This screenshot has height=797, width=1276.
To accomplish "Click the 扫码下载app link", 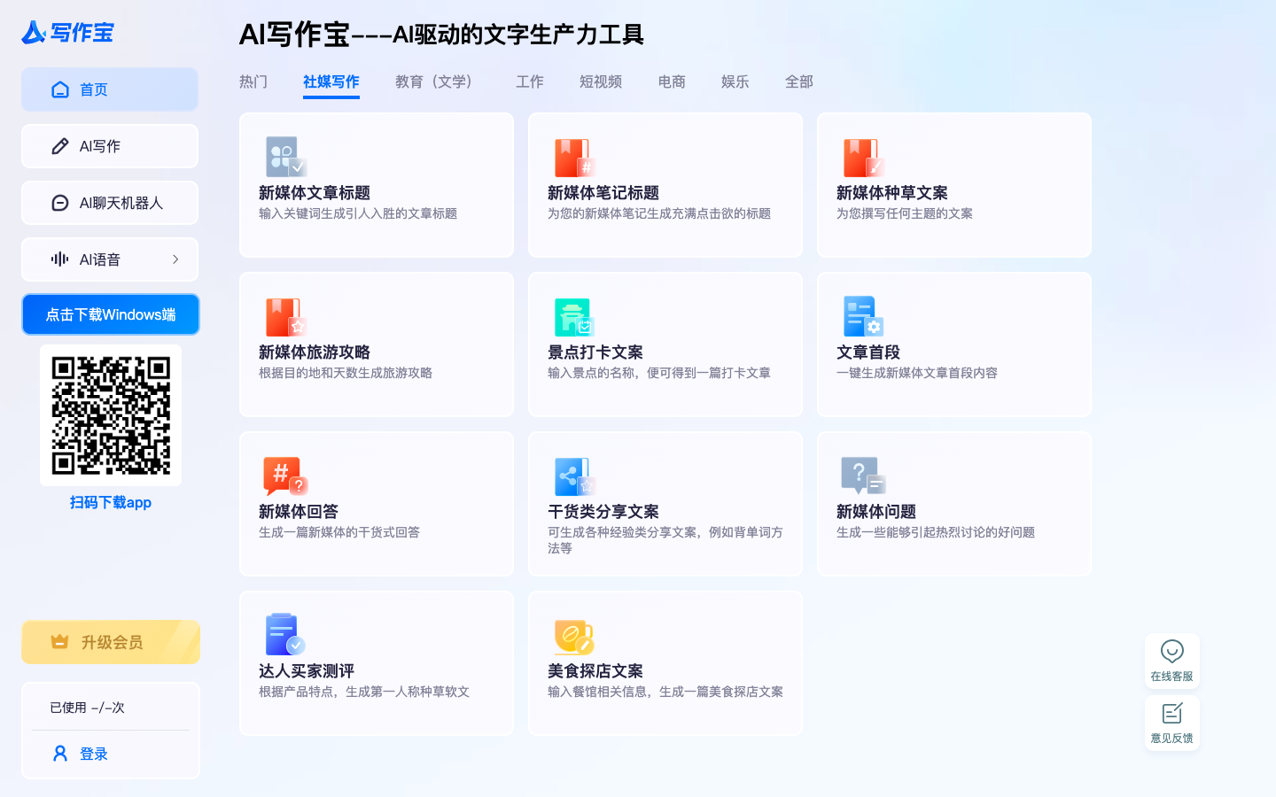I will [x=111, y=502].
